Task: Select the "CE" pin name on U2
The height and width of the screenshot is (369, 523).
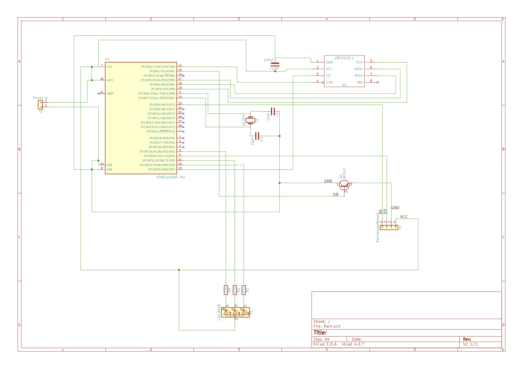Action: click(x=328, y=76)
